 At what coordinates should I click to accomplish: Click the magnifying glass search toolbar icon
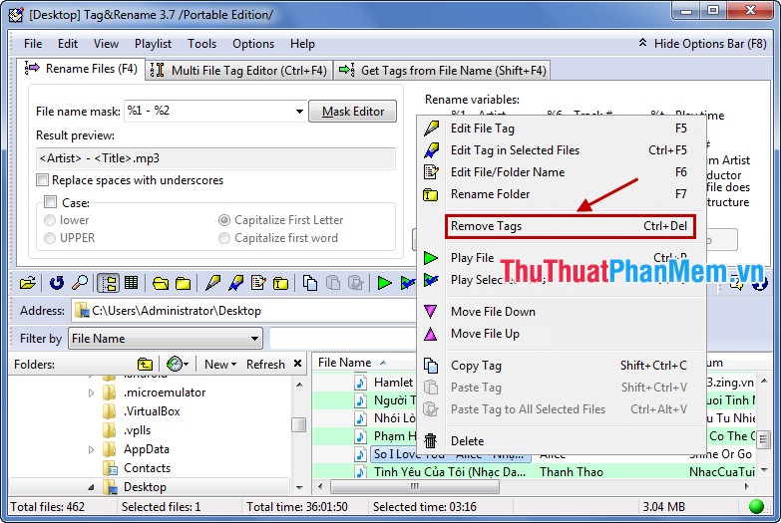coord(80,283)
